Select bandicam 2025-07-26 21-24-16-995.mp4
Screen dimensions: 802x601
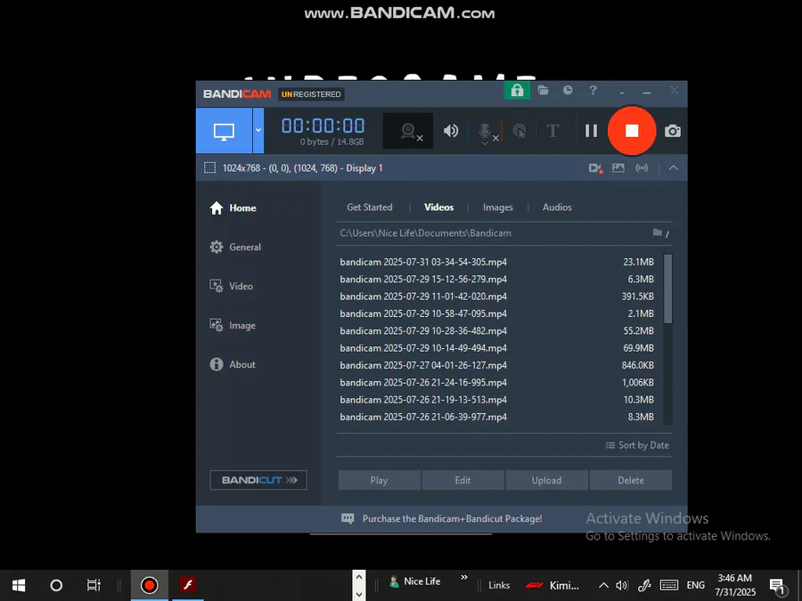pyautogui.click(x=496, y=382)
